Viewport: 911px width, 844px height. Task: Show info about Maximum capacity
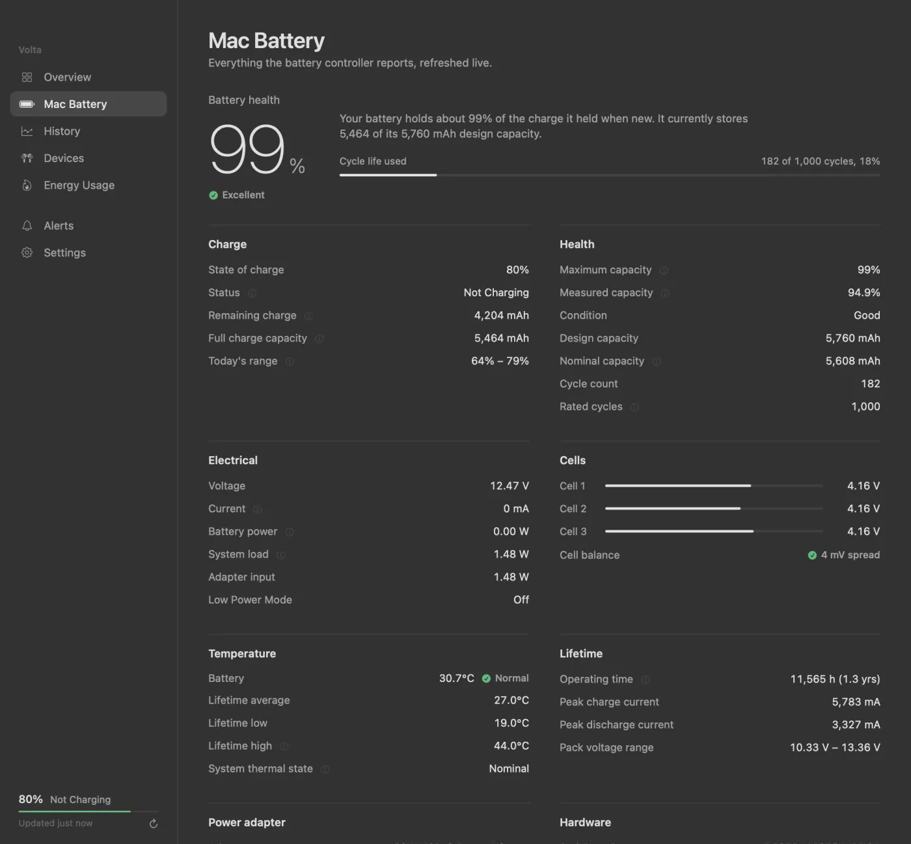click(664, 271)
